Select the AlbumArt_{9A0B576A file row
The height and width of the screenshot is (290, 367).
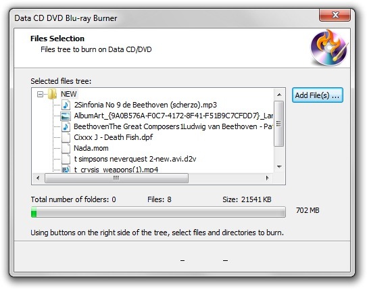(173, 116)
